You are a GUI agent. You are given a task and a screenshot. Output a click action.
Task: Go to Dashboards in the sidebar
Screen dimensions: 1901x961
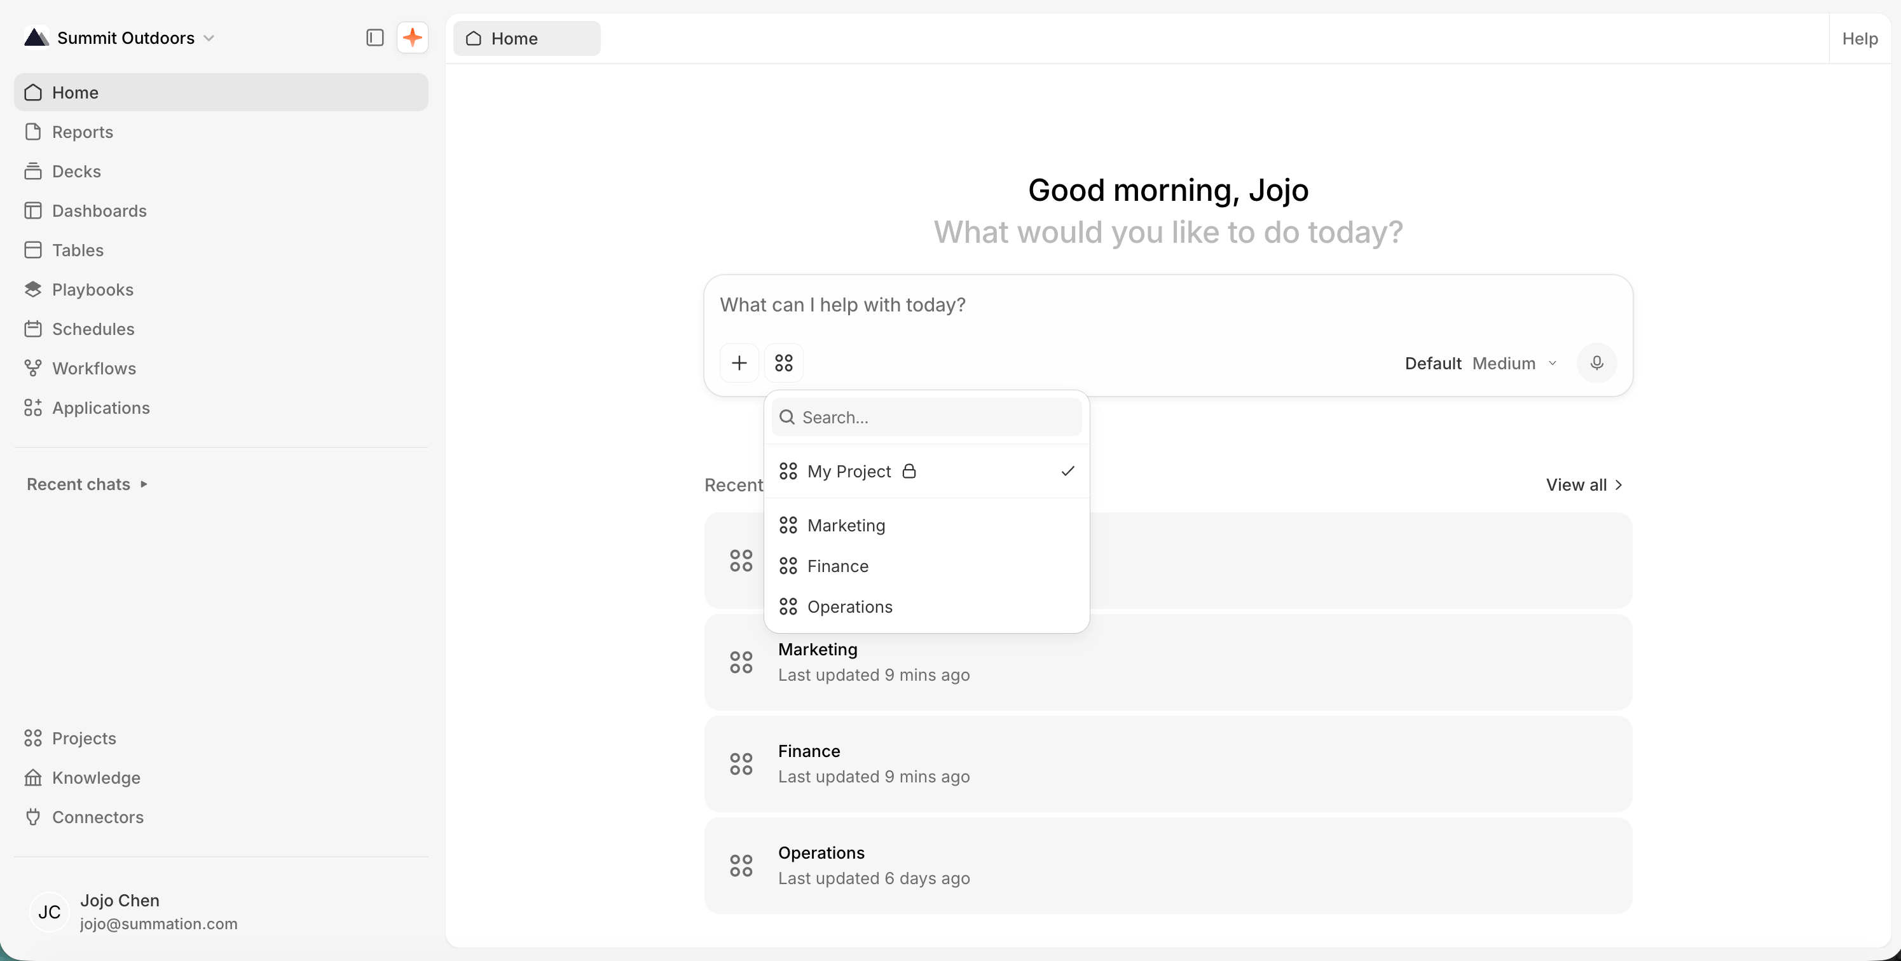coord(221,211)
